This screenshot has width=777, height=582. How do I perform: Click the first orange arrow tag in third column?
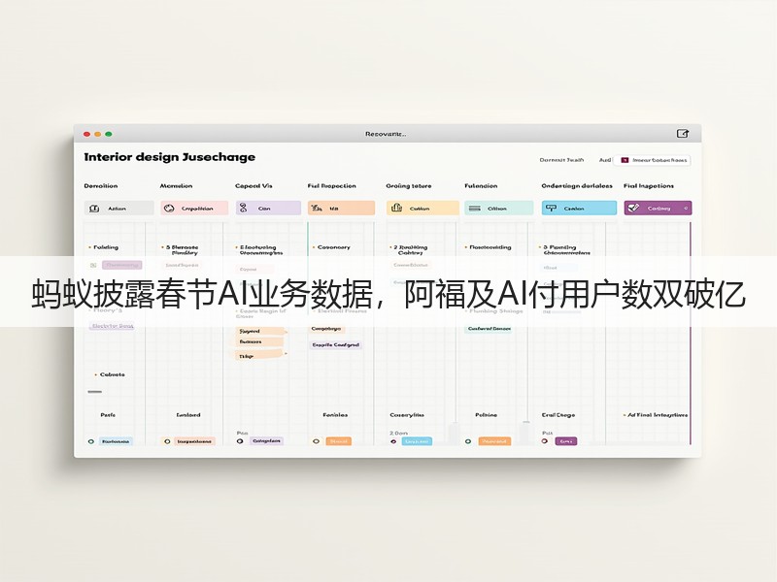pyautogui.click(x=260, y=331)
